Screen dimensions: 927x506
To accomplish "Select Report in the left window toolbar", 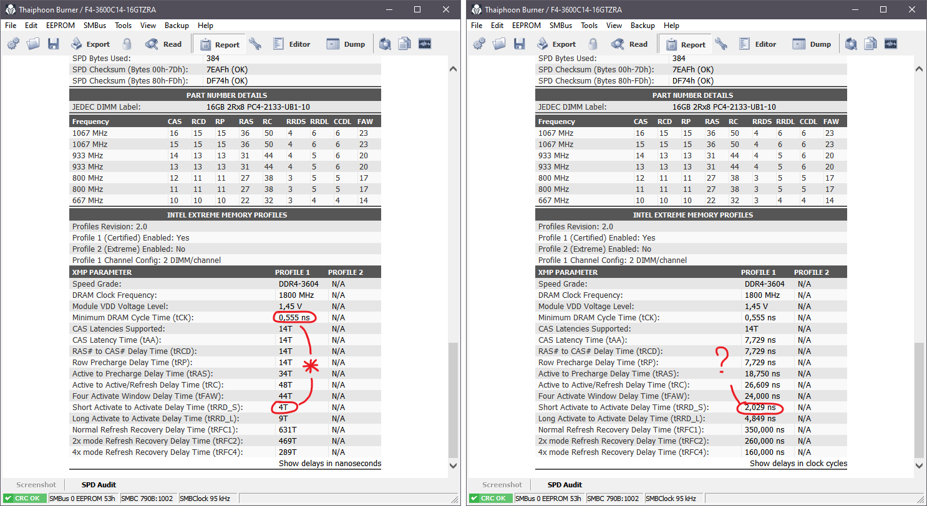I will [219, 44].
